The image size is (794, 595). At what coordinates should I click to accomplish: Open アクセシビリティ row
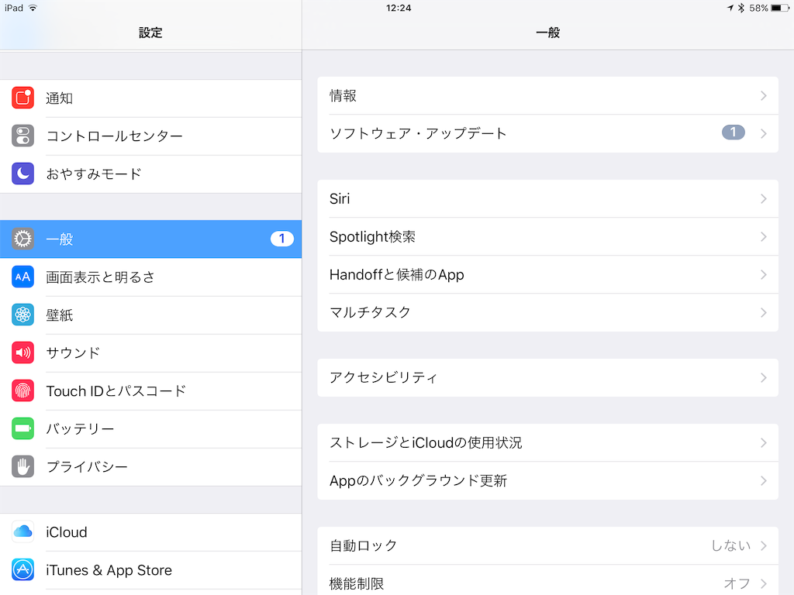[x=548, y=378]
